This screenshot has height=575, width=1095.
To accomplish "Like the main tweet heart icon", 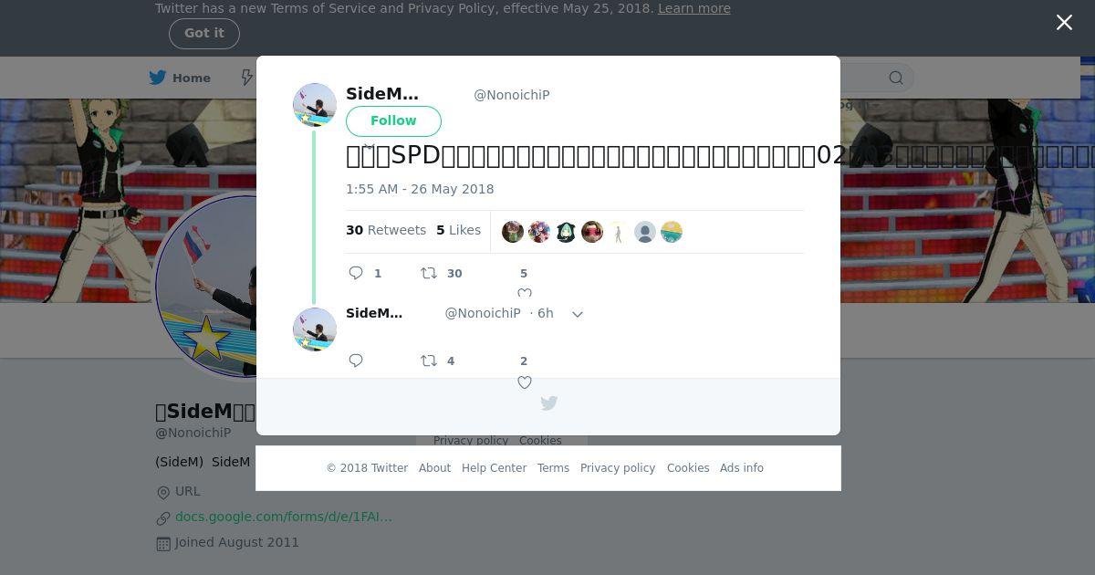I will [525, 294].
